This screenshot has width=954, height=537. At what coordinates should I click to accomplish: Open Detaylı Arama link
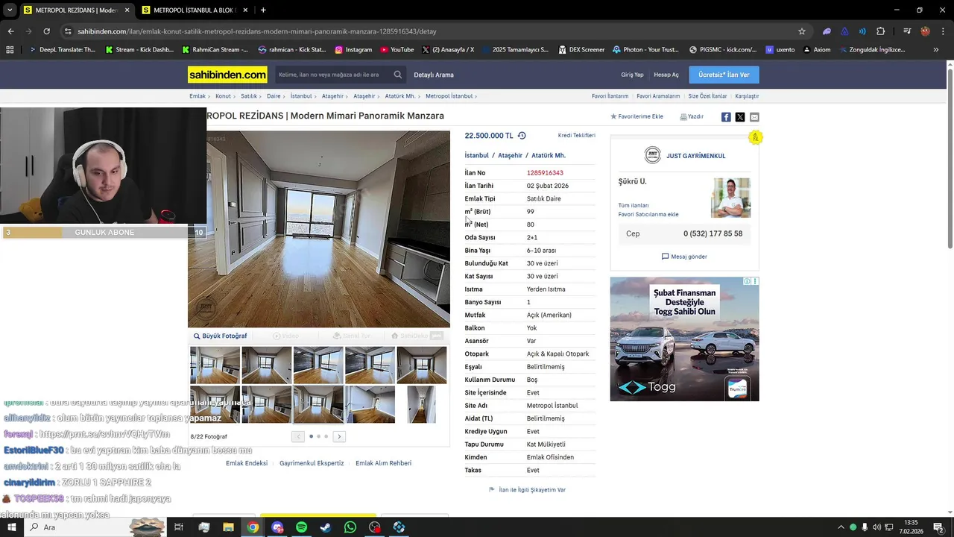[x=434, y=75]
